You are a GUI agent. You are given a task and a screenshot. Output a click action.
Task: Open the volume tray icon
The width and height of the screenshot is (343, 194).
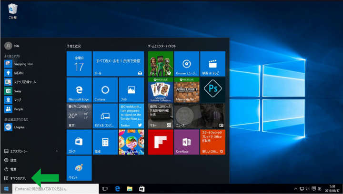[308, 189]
